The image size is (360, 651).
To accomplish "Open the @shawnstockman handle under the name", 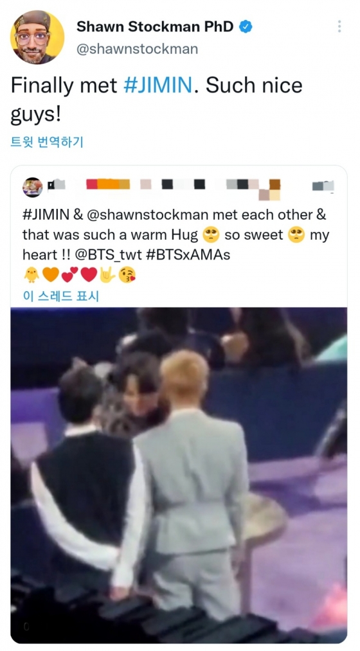I will click(138, 49).
